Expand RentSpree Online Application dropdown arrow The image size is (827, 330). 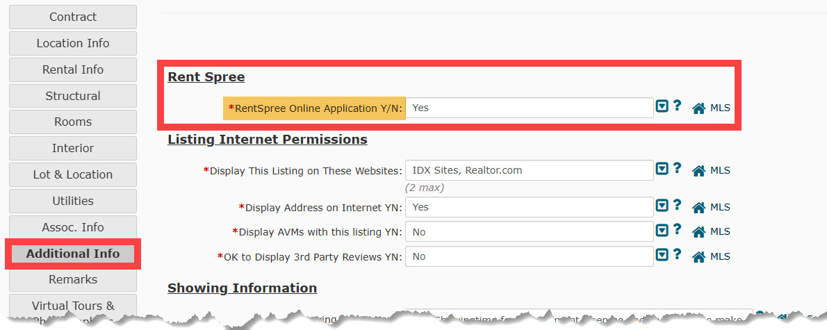tap(662, 107)
